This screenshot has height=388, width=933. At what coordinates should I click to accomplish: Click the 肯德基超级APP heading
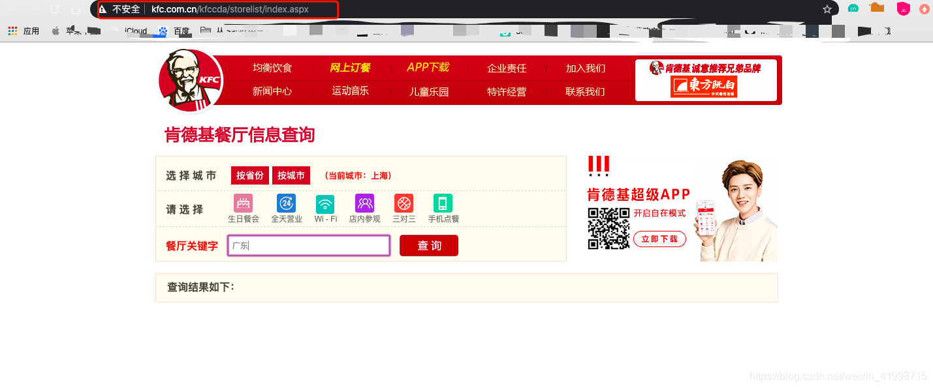[x=639, y=194]
